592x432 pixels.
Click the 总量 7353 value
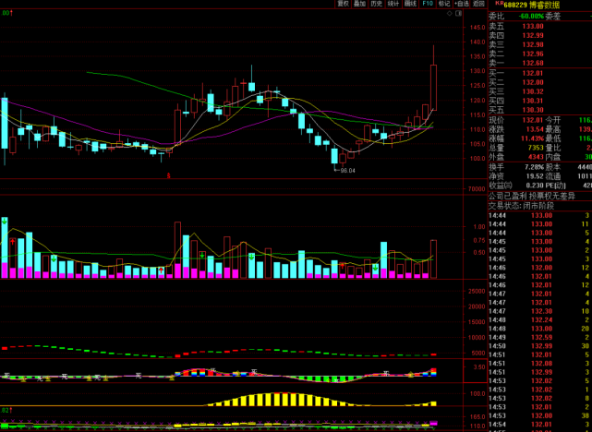click(x=536, y=148)
